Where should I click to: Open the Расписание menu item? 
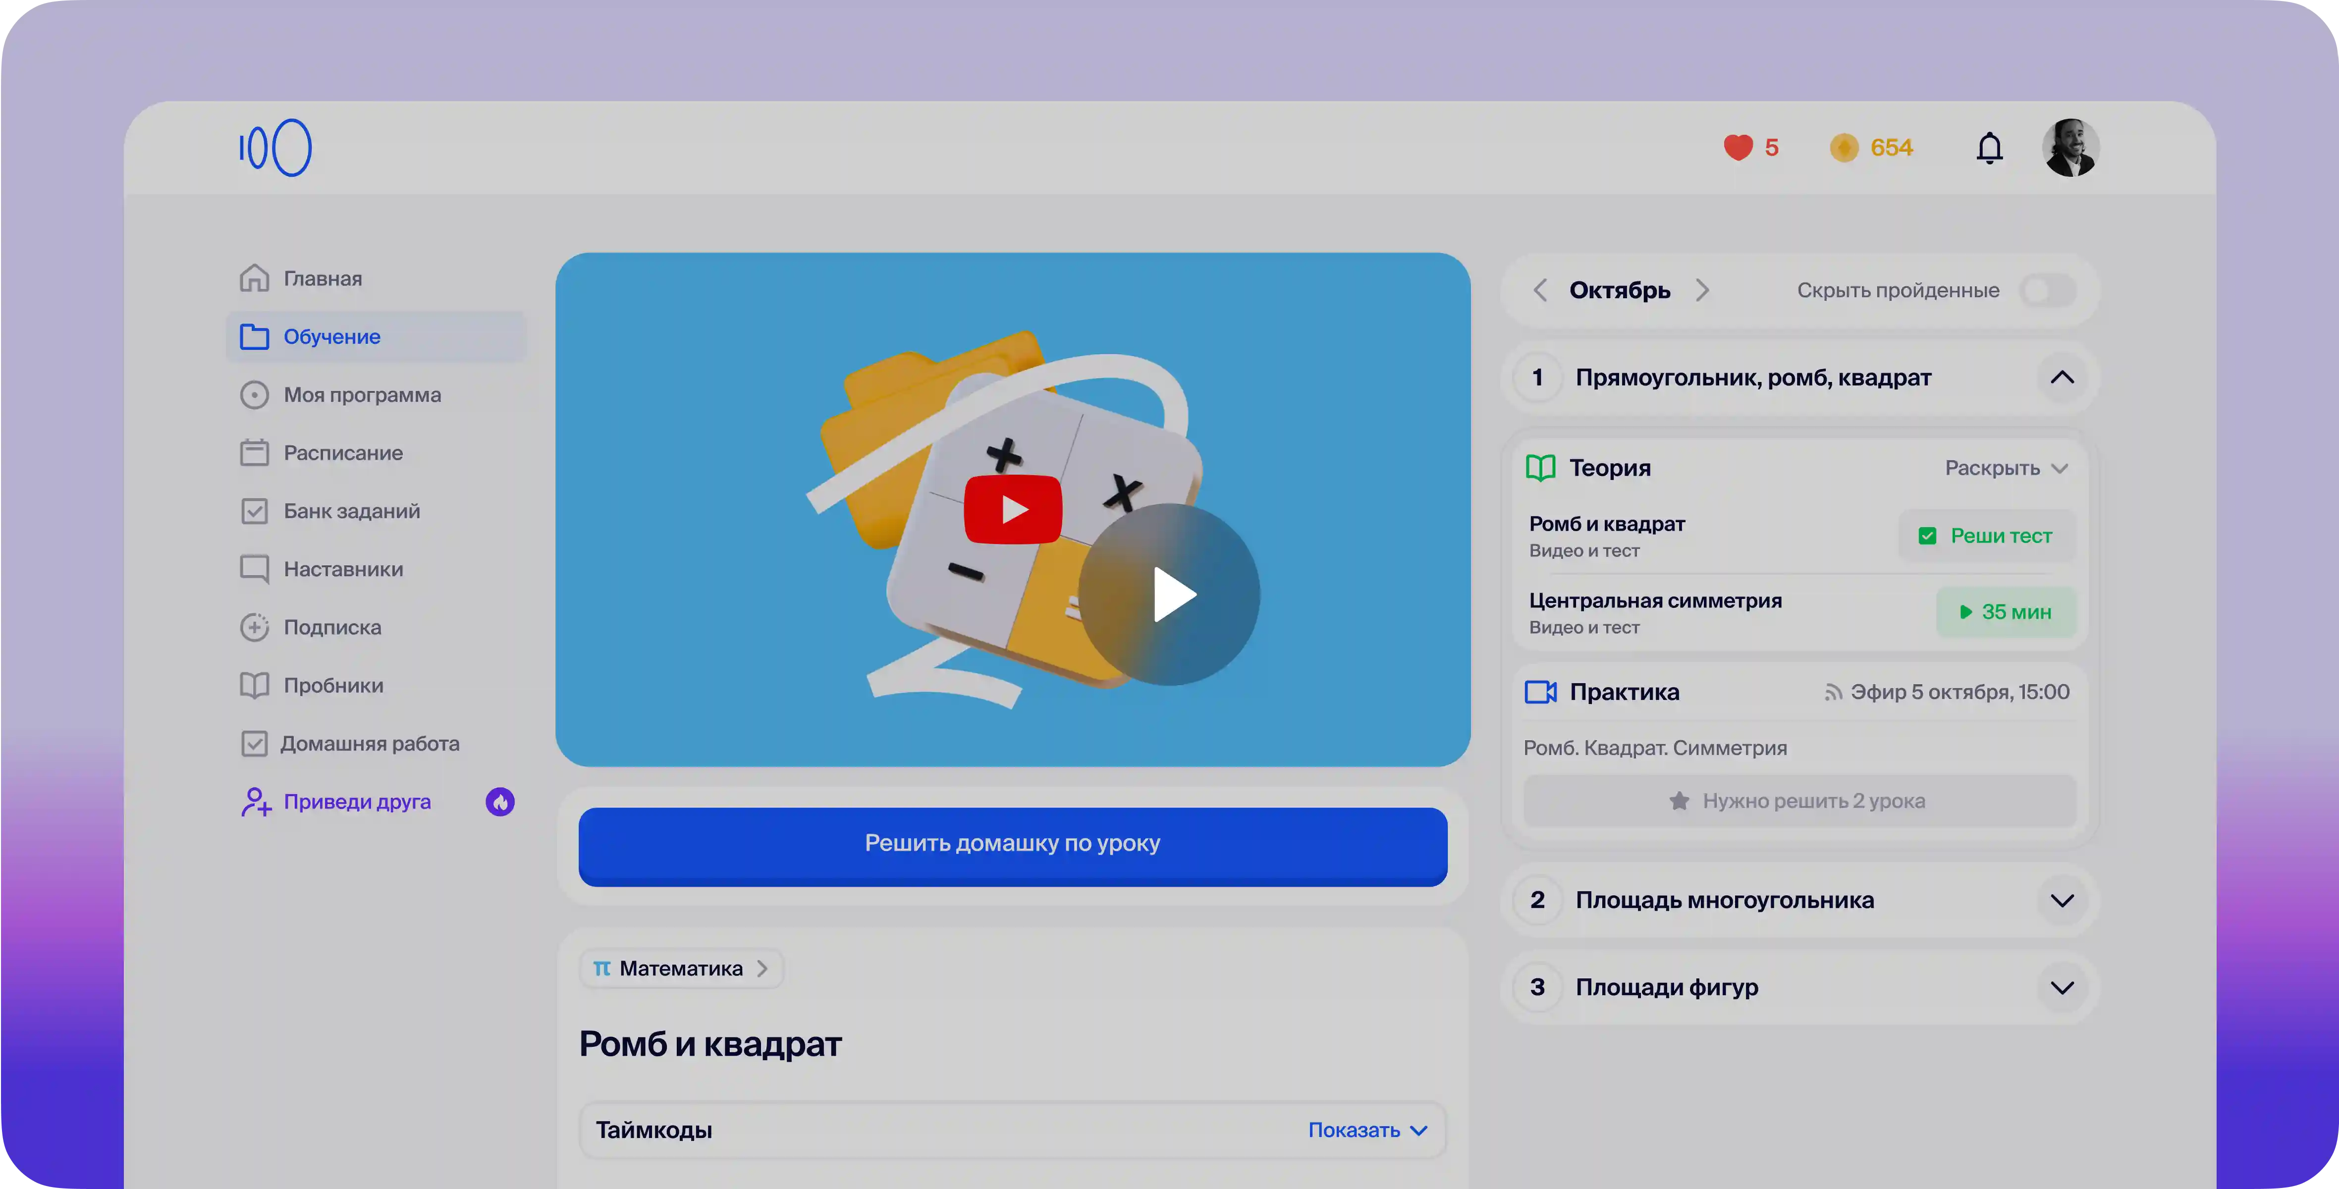[377, 453]
